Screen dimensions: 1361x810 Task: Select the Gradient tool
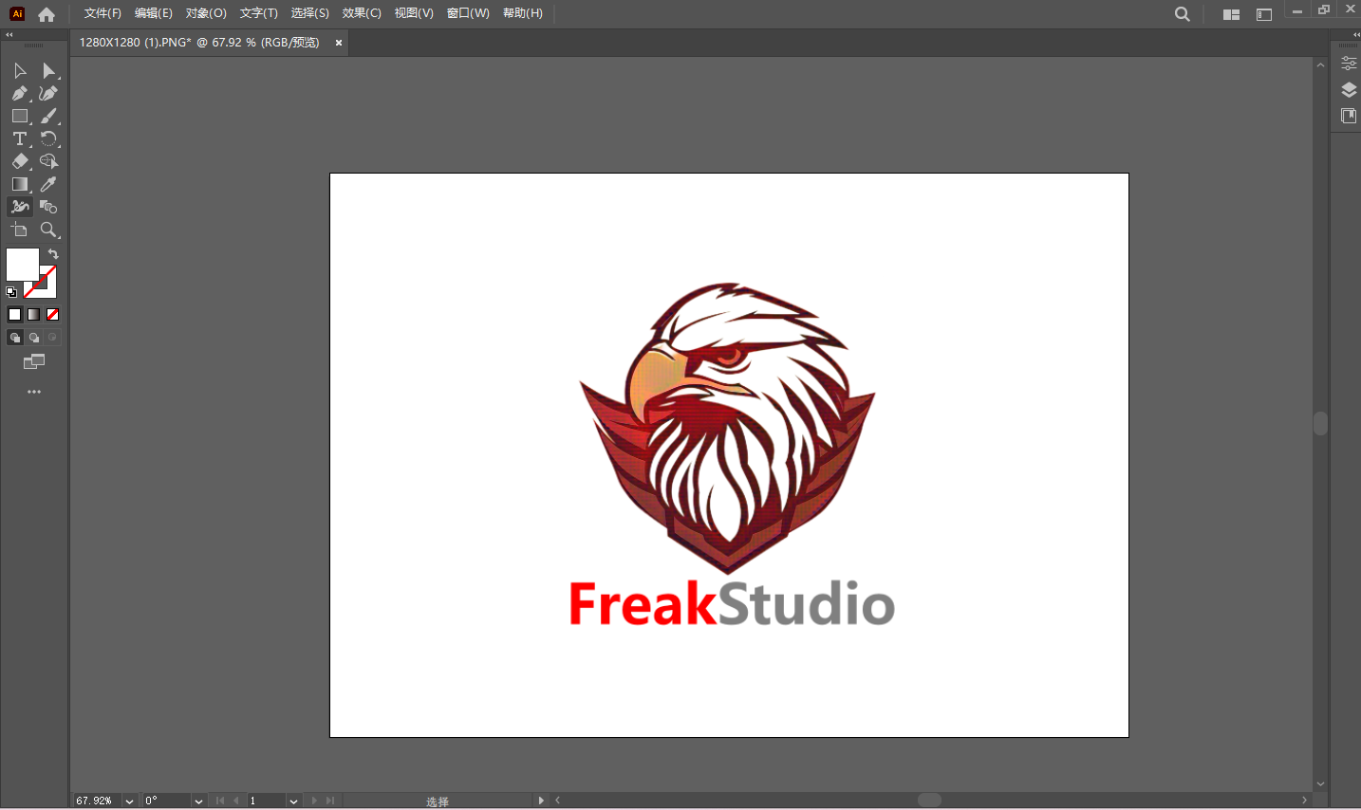point(20,184)
